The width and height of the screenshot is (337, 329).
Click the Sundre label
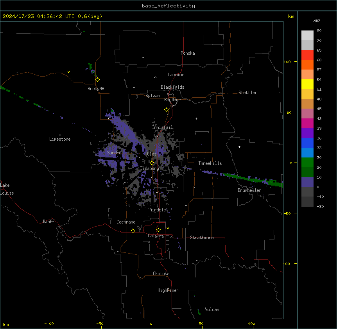[114, 153]
